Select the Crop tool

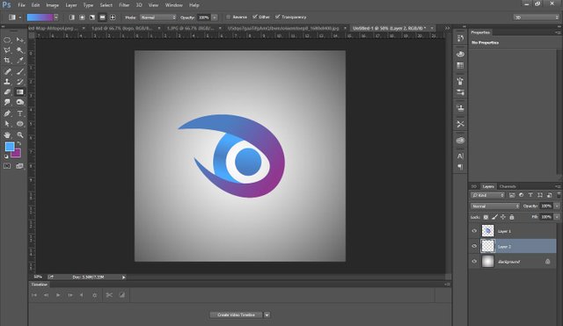click(7, 61)
